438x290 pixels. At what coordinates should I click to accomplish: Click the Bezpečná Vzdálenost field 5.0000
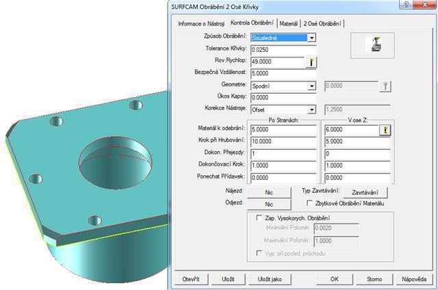click(283, 73)
